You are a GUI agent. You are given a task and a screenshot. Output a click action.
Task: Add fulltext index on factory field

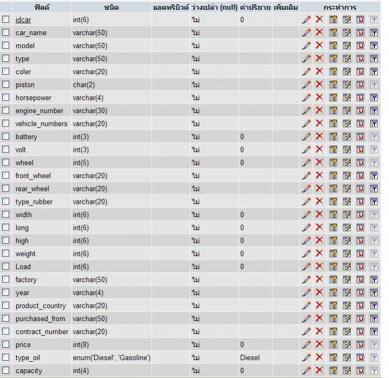pyautogui.click(x=374, y=280)
